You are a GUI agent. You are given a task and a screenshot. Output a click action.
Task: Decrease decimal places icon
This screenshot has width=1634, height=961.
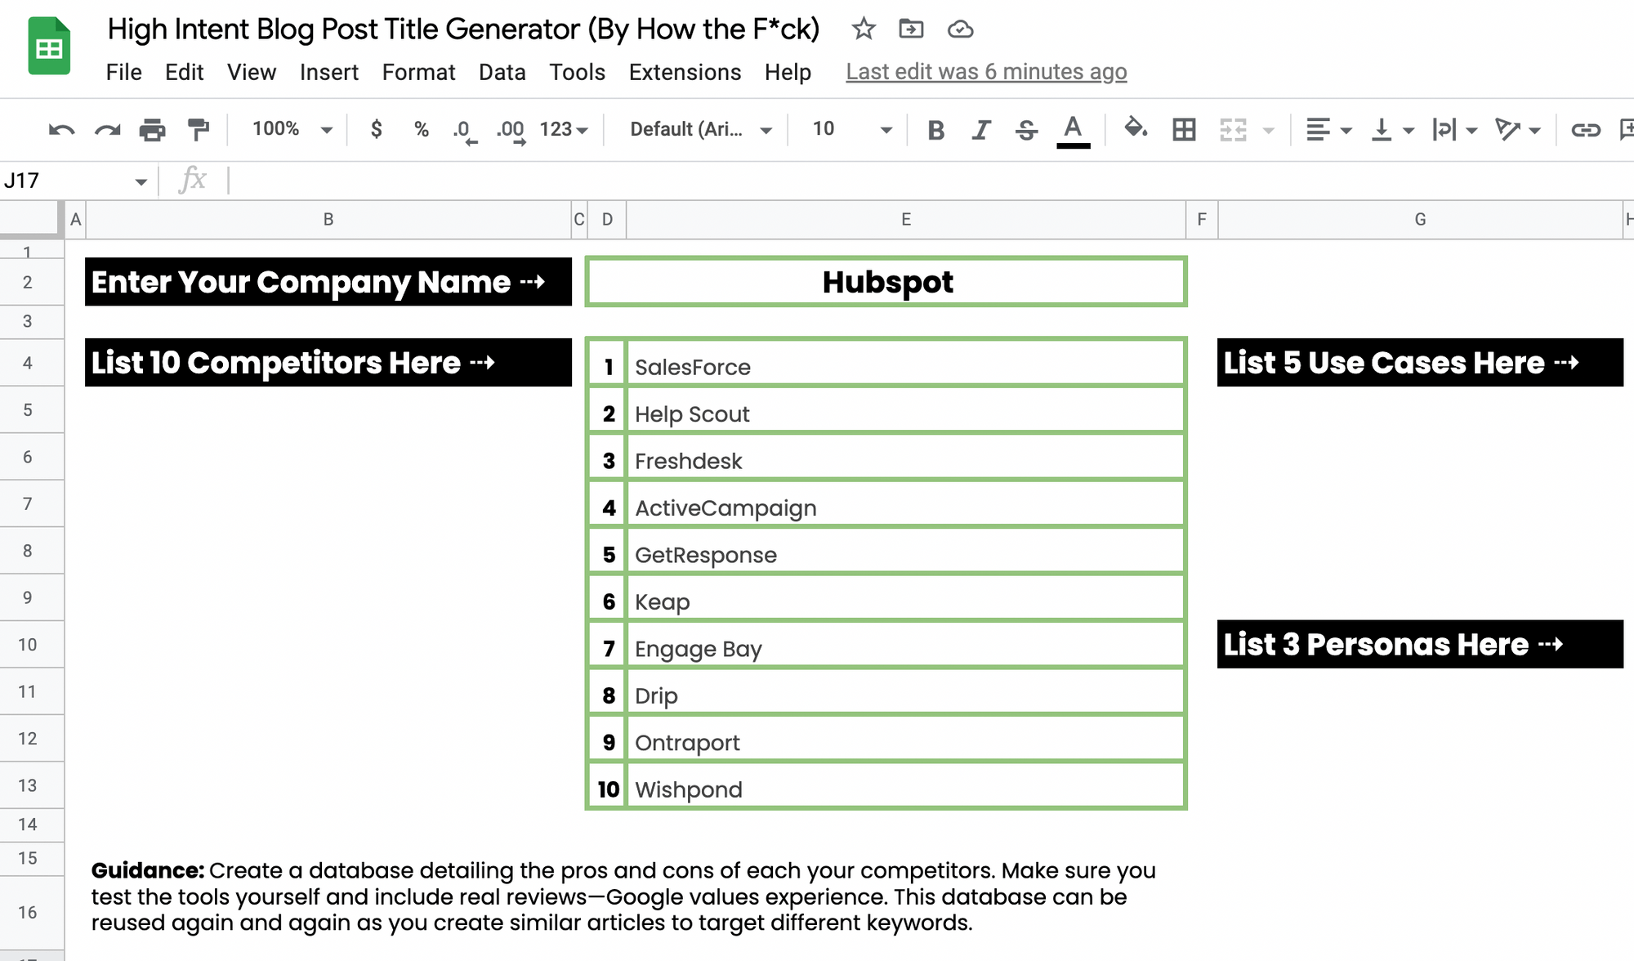pos(463,131)
